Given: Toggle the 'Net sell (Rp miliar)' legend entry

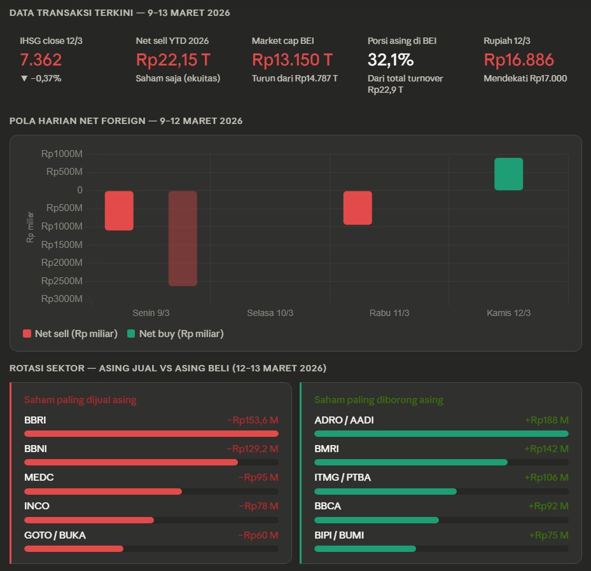Looking at the screenshot, I should [71, 334].
